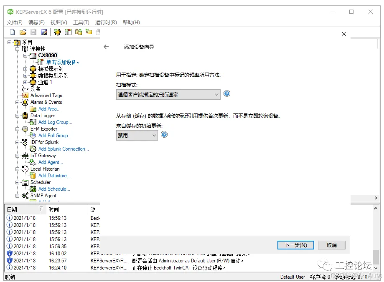Click the IDF for Splunk icon

25,142
